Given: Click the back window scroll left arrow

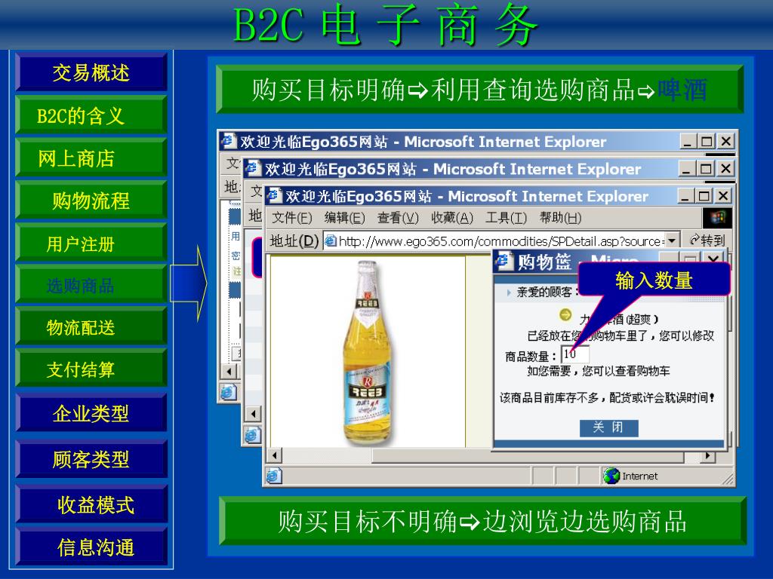Looking at the screenshot, I should click(x=229, y=371).
